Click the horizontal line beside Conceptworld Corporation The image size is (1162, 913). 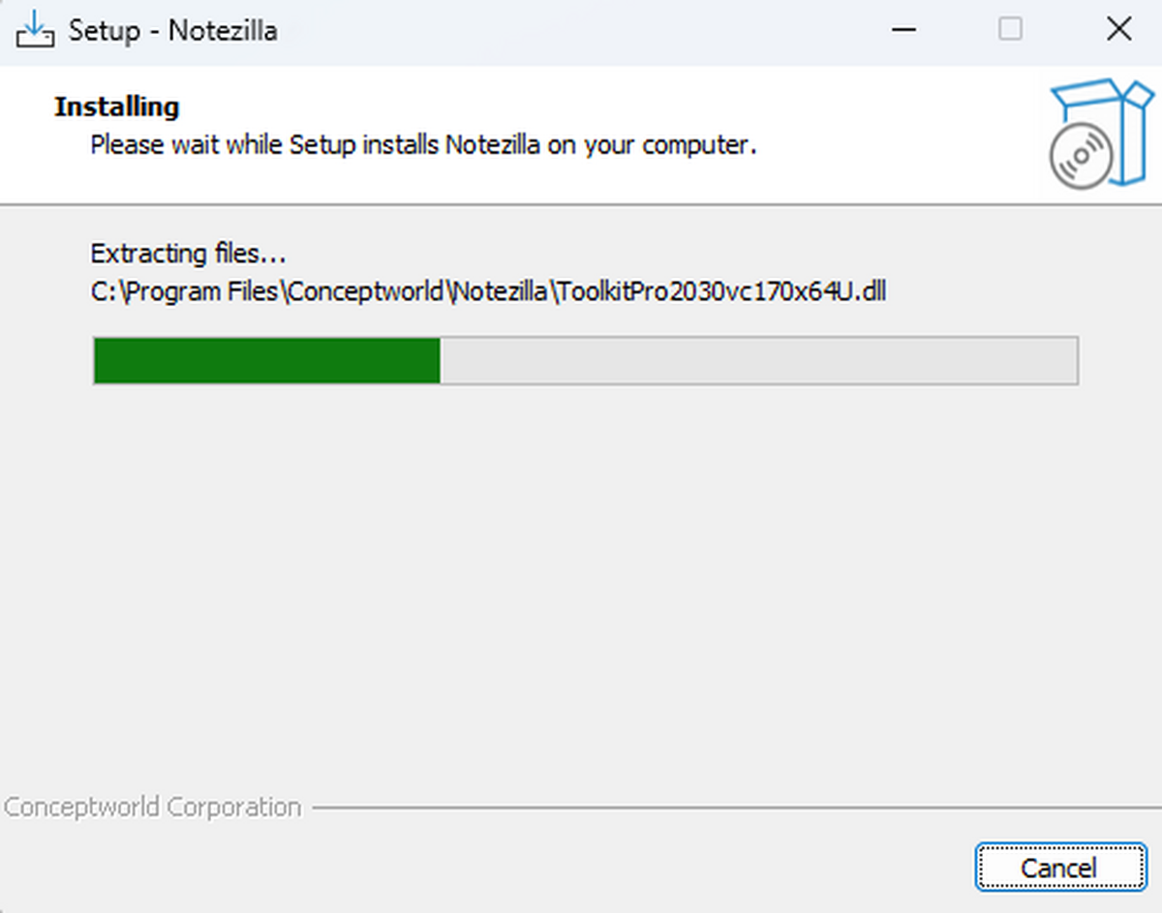(726, 807)
